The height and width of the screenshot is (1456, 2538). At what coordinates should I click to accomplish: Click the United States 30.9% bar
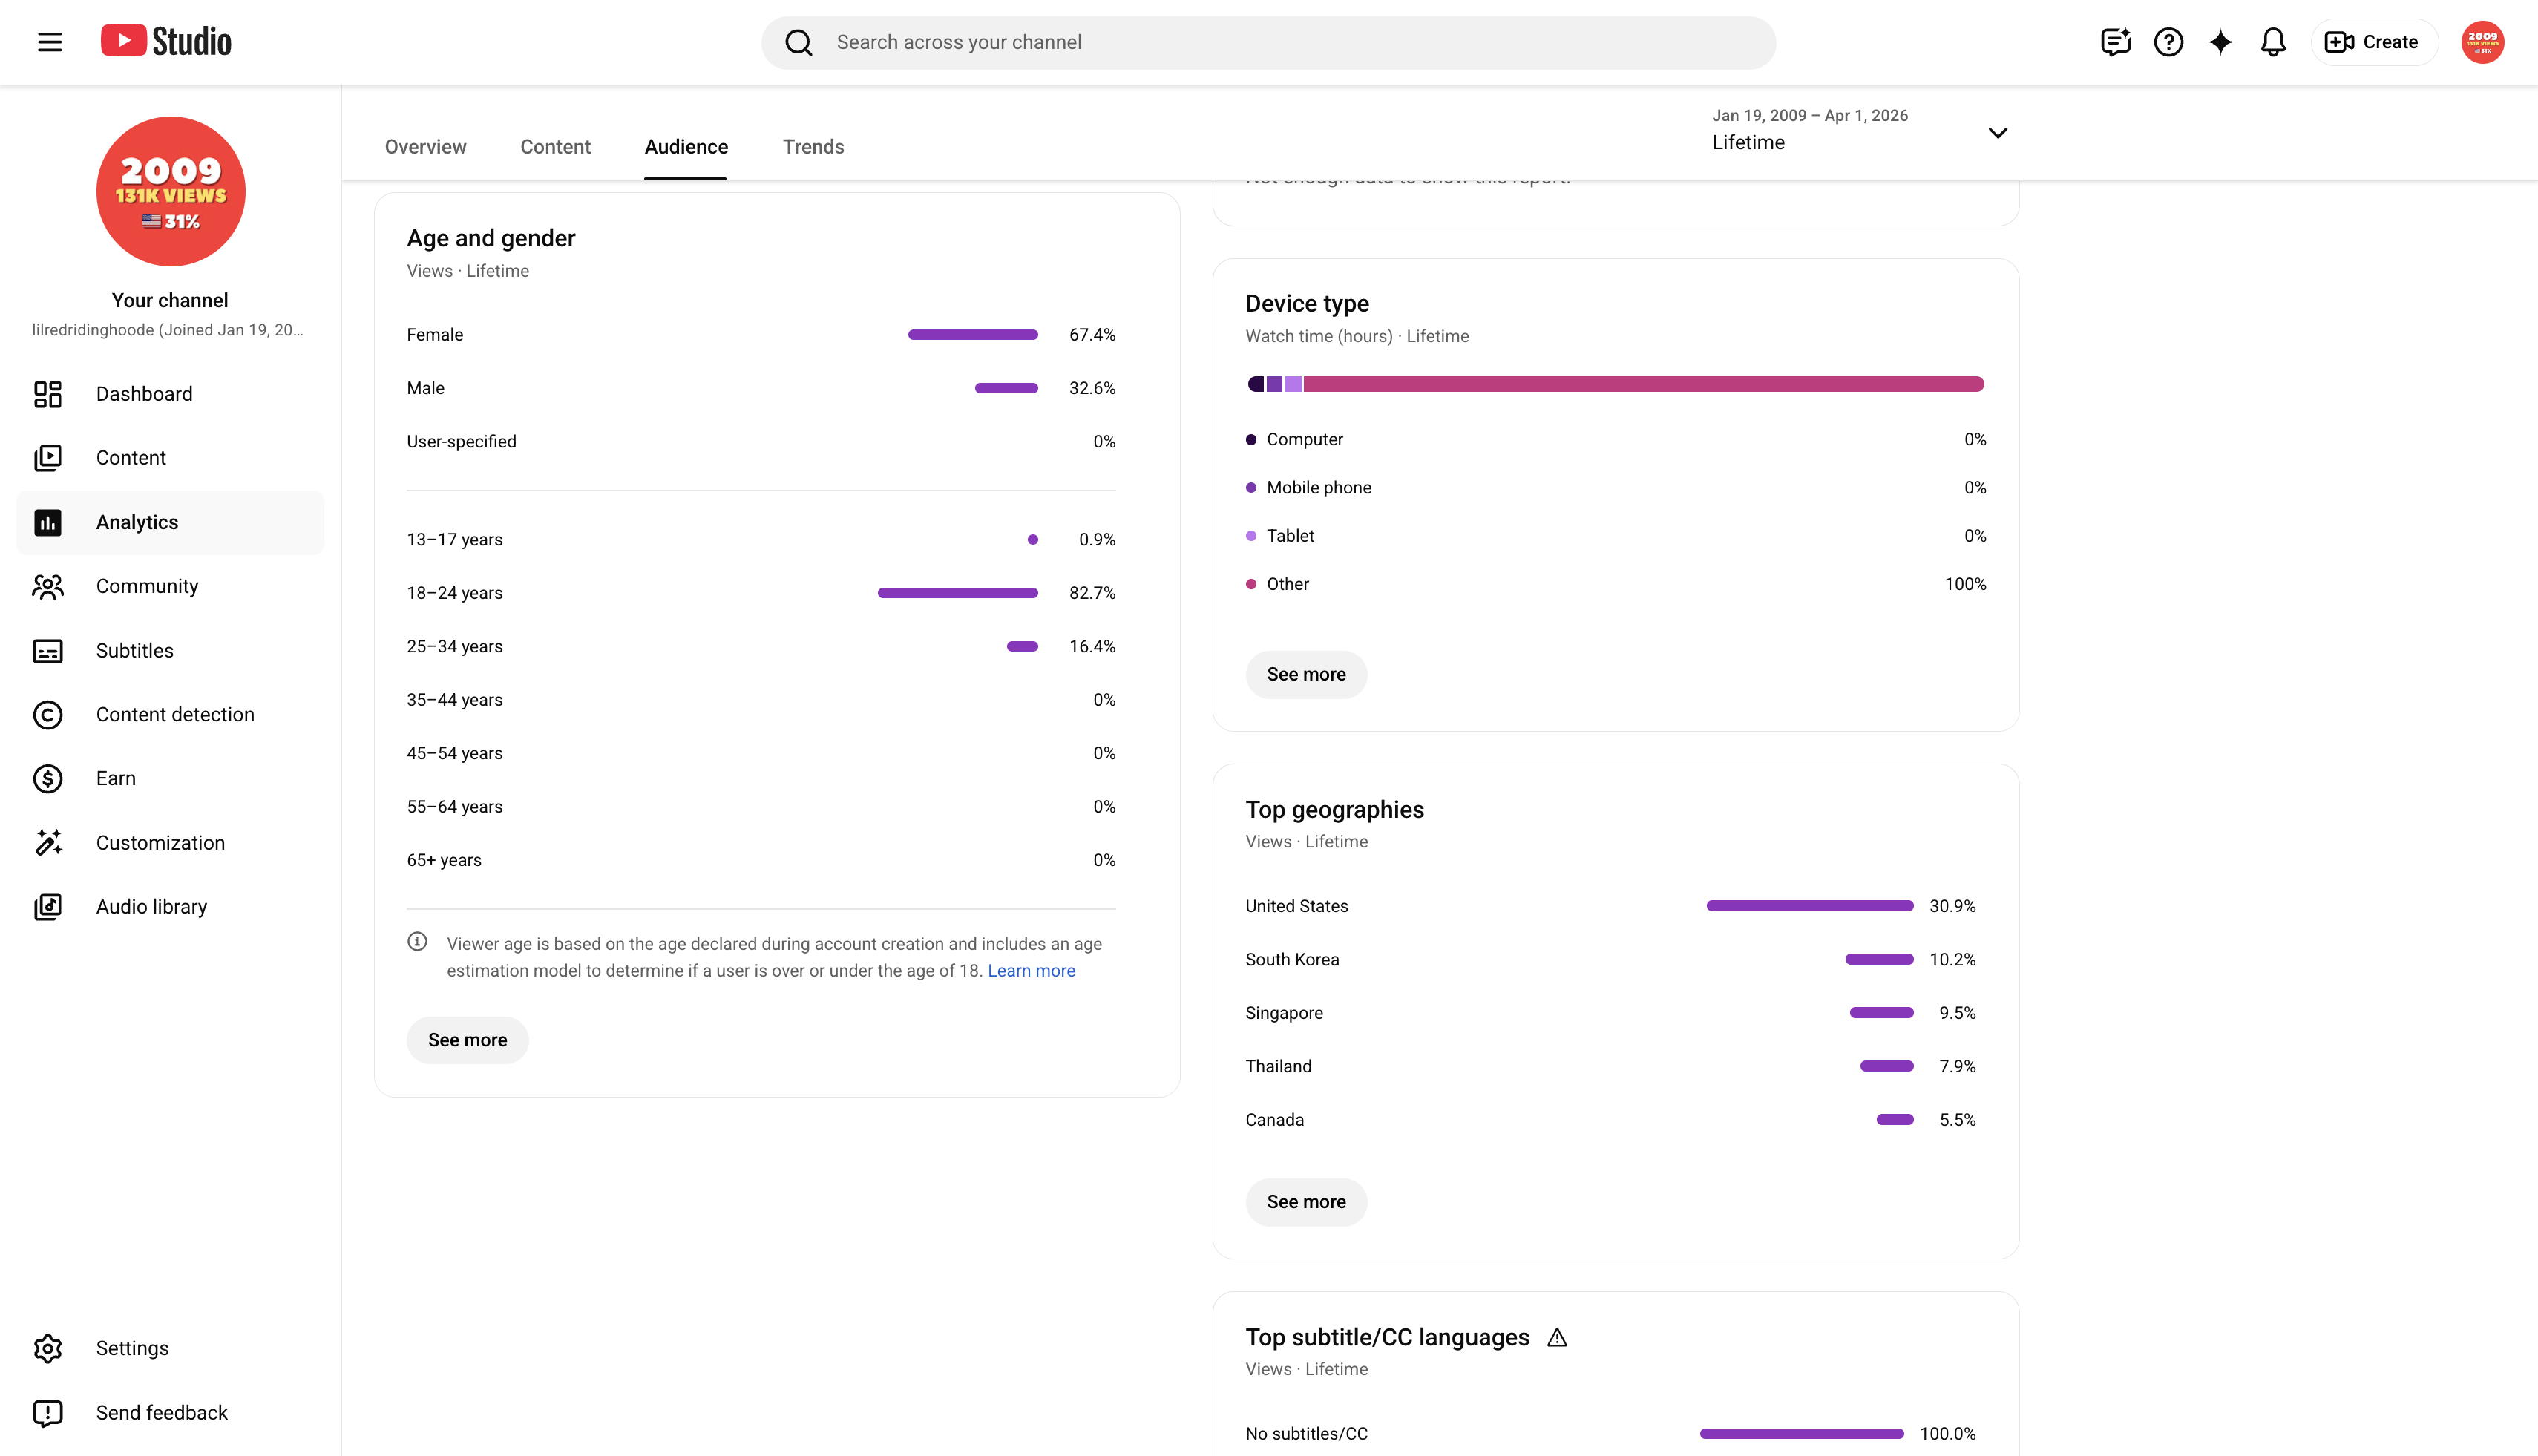pos(1809,906)
